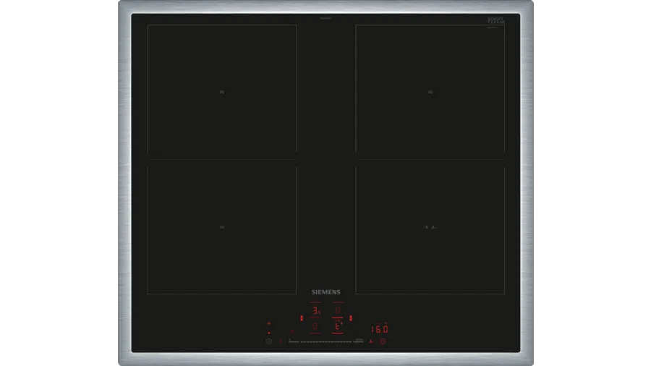The height and width of the screenshot is (366, 651).
Task: Tap the boost end of the power slider
Action: 359,341
